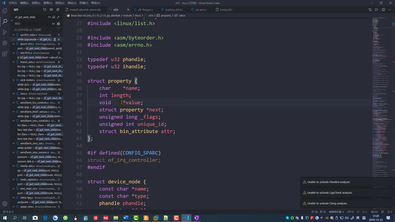This screenshot has width=395, height=222.
Task: Open Windows Start menu
Action: [5, 218]
